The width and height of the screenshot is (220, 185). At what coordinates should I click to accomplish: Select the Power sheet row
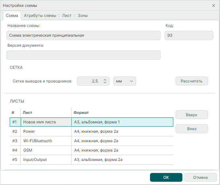pyautogui.click(x=46, y=131)
